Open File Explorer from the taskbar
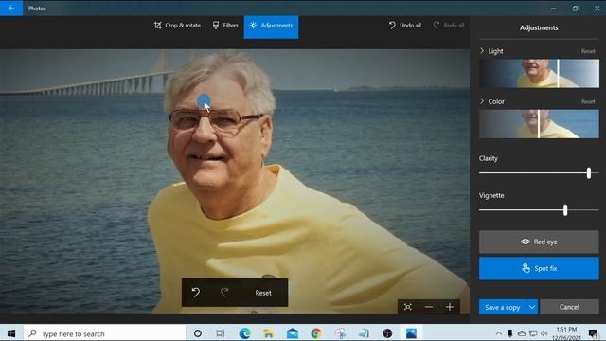Image resolution: width=606 pixels, height=341 pixels. coord(268,333)
